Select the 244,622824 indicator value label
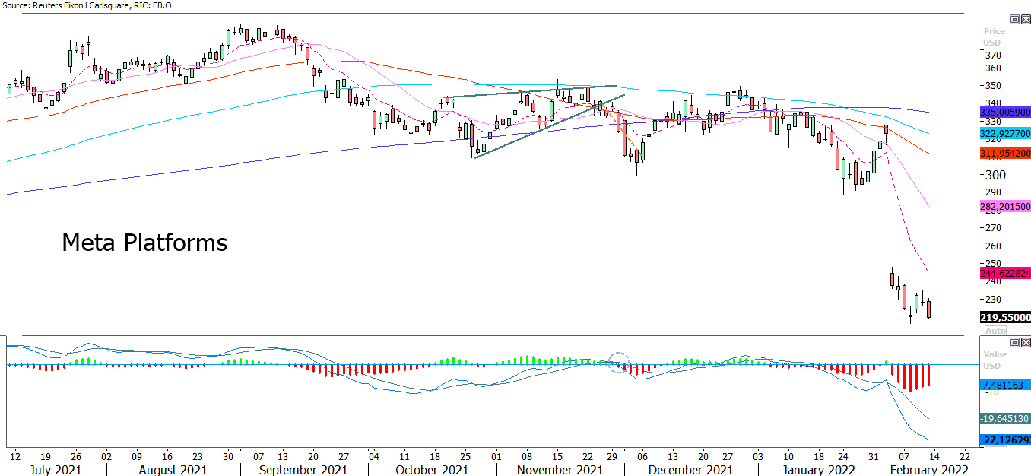This screenshot has width=1031, height=476. (x=1005, y=272)
